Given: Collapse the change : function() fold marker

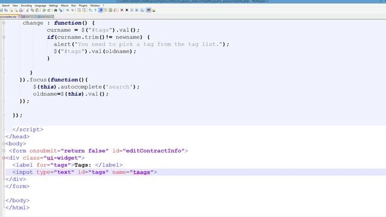Looking at the screenshot, I should click(x=4, y=23).
